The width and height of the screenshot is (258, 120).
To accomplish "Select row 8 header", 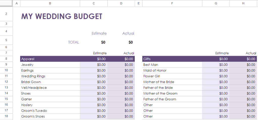I will (x=6, y=59).
